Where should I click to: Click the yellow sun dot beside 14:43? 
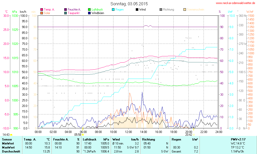coord(11,135)
